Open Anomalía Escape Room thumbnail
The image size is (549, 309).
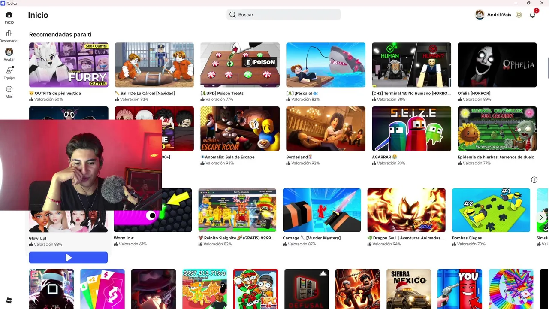(x=240, y=129)
